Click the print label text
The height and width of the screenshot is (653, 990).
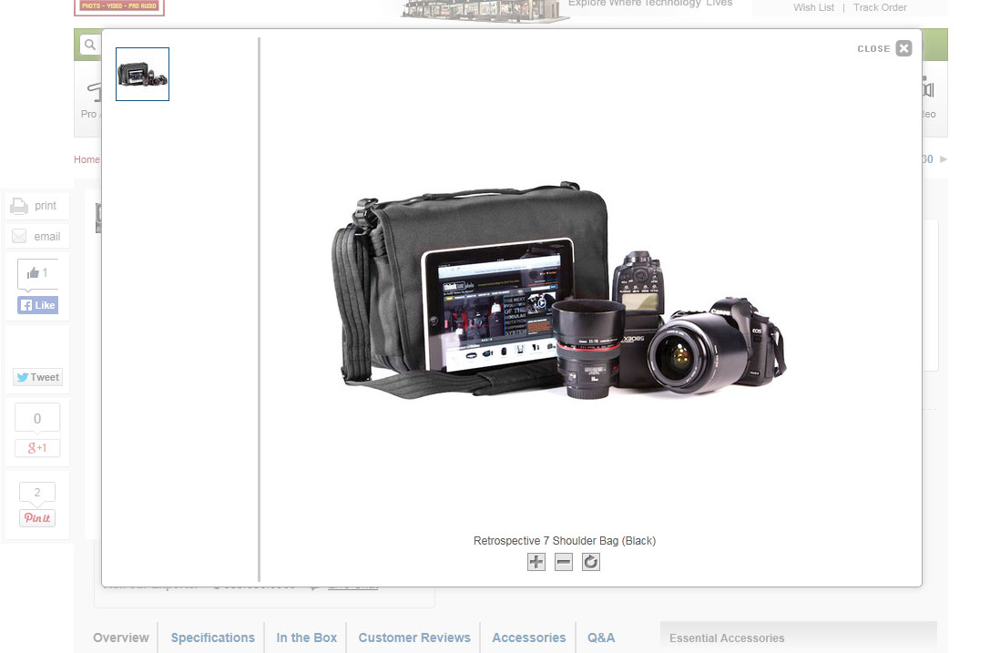pyautogui.click(x=46, y=206)
